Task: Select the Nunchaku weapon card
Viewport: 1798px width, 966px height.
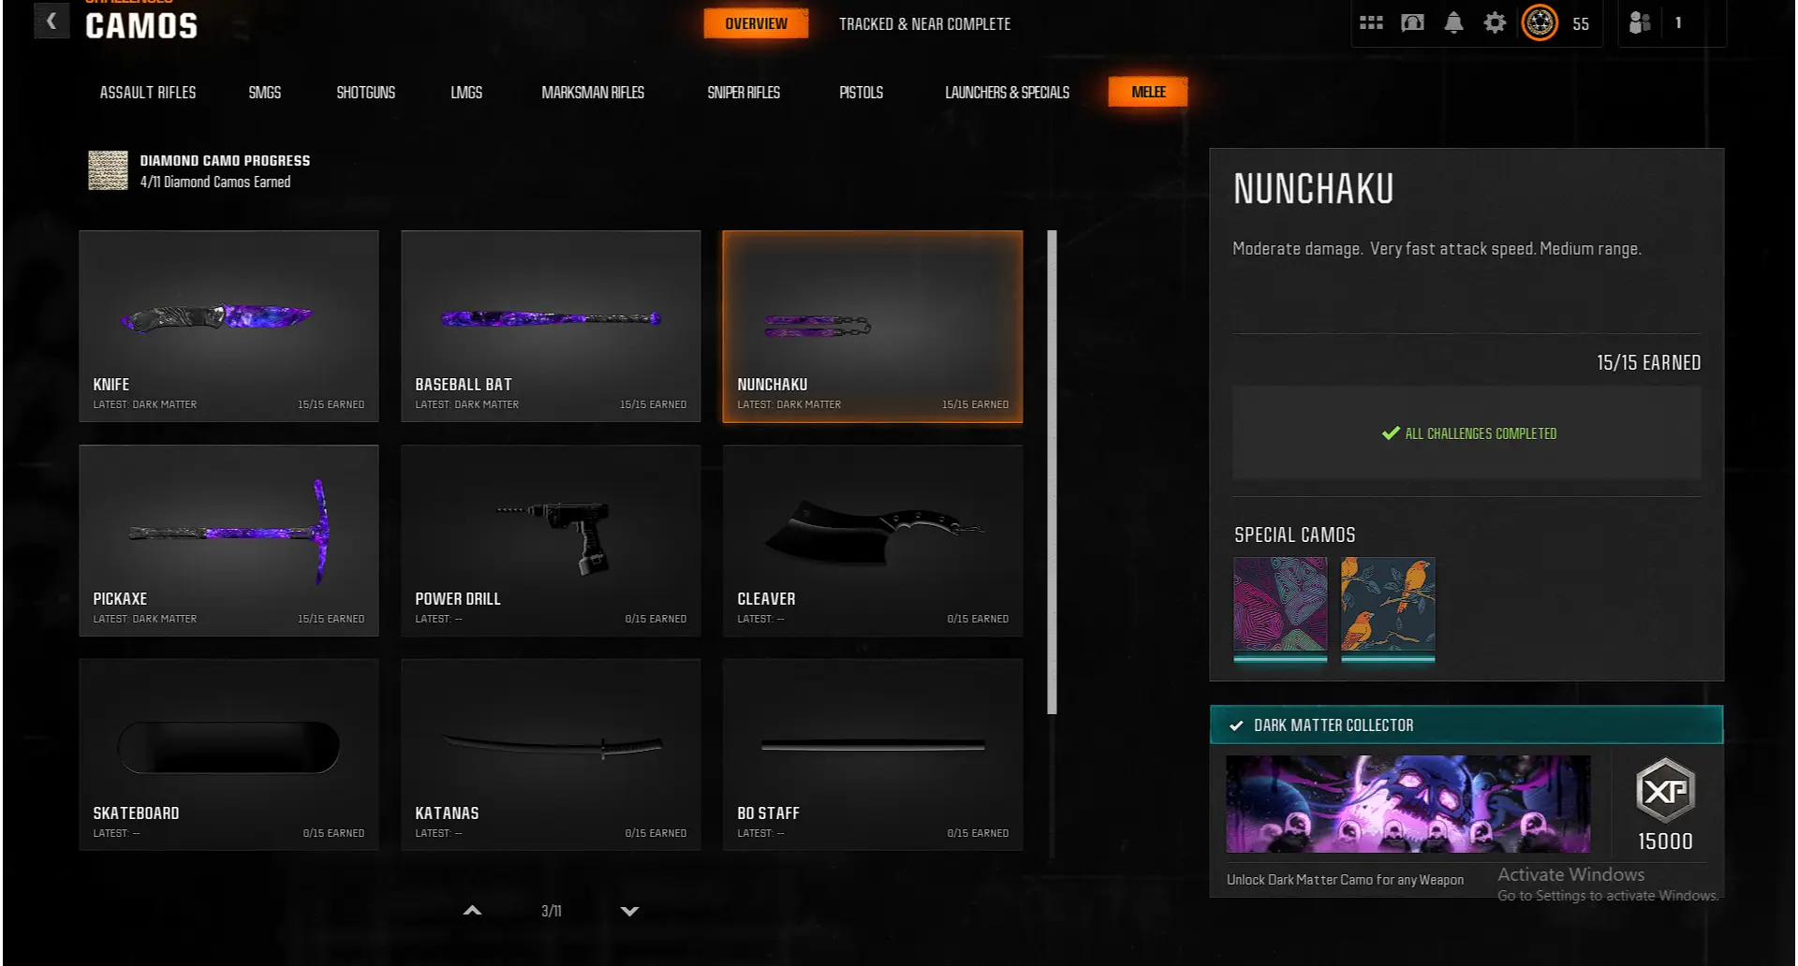Action: [873, 327]
